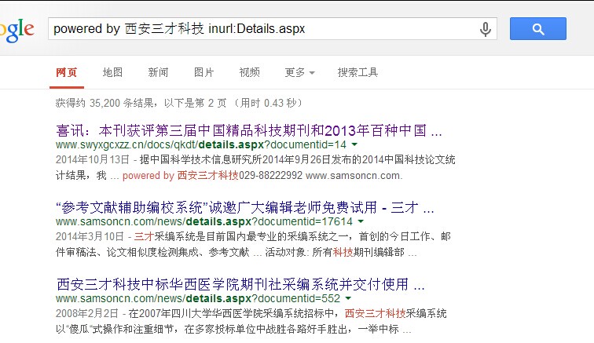Open result 西安三才科技中标华西医学院期刊社采编系统
This screenshot has height=343, width=594.
click(240, 284)
